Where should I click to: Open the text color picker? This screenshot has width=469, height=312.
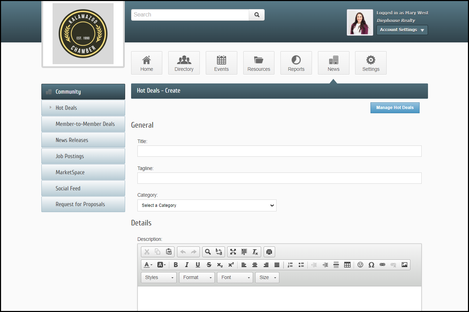point(148,265)
